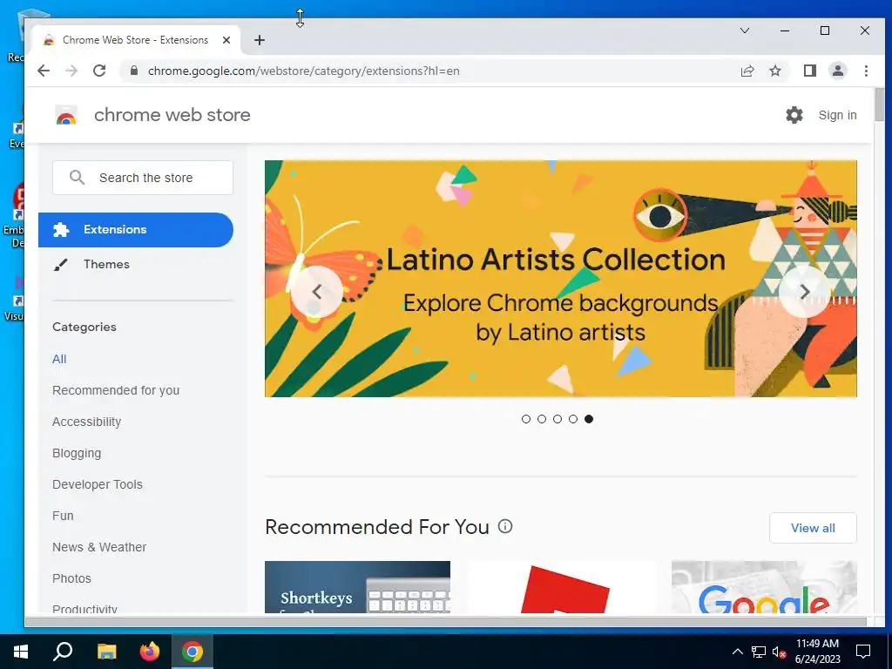The image size is (892, 669).
Task: Open the Themes section in sidebar
Action: pos(136,265)
